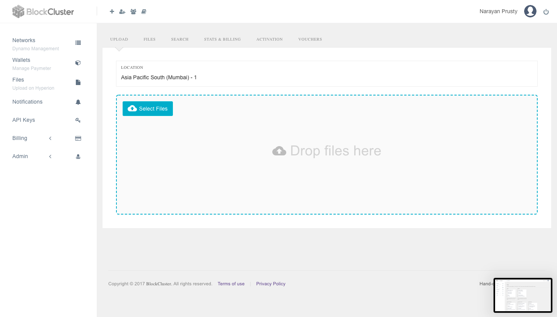Image resolution: width=557 pixels, height=317 pixels.
Task: Expand the Admin section chevron
Action: [x=50, y=156]
